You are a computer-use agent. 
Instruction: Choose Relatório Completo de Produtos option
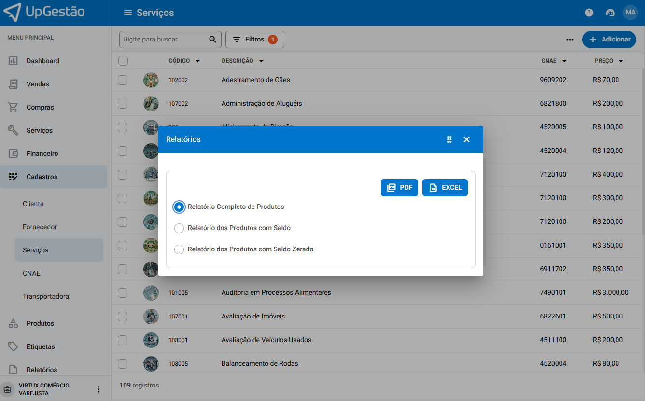coord(179,207)
